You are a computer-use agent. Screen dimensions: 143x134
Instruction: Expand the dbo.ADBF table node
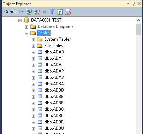33,104
